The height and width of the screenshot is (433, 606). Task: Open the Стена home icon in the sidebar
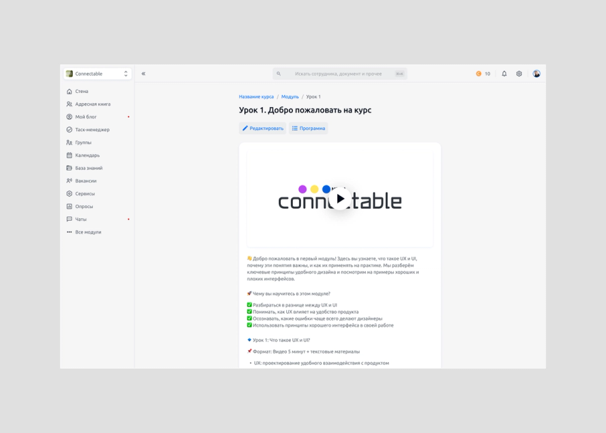click(69, 91)
